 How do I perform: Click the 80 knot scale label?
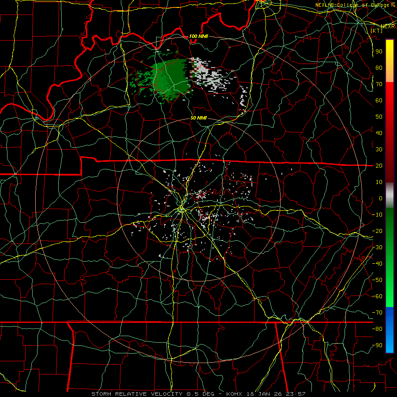click(x=379, y=67)
